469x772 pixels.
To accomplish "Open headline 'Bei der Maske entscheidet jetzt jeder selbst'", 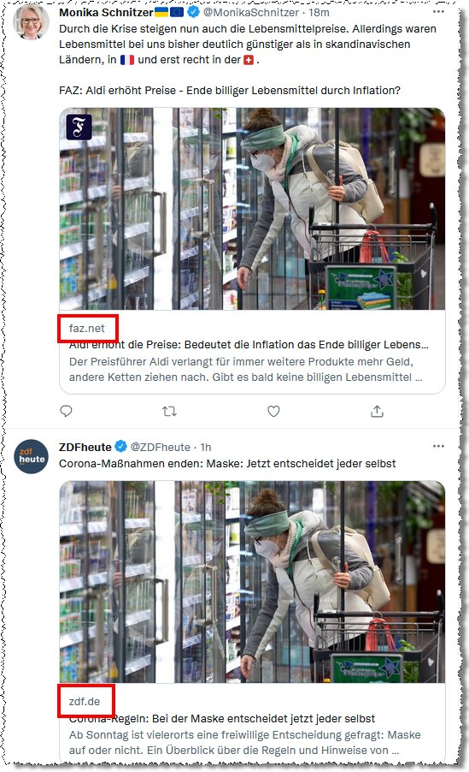I will 222,718.
